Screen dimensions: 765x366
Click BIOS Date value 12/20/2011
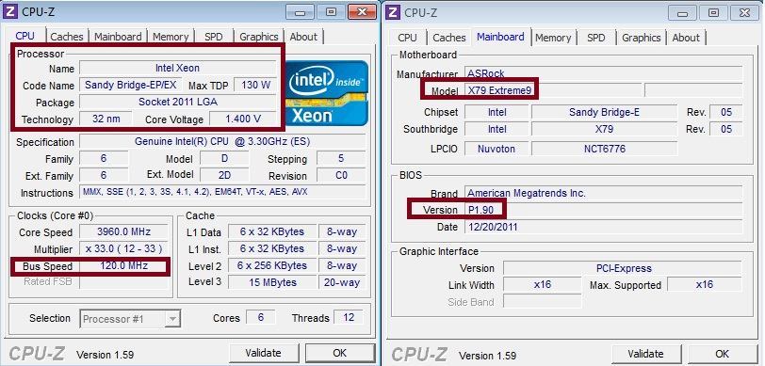point(603,227)
